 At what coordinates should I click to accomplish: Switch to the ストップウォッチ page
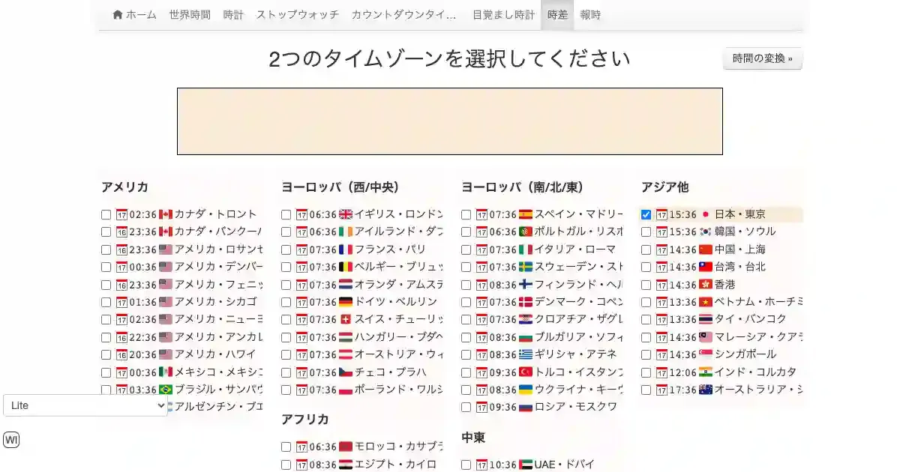coord(297,15)
